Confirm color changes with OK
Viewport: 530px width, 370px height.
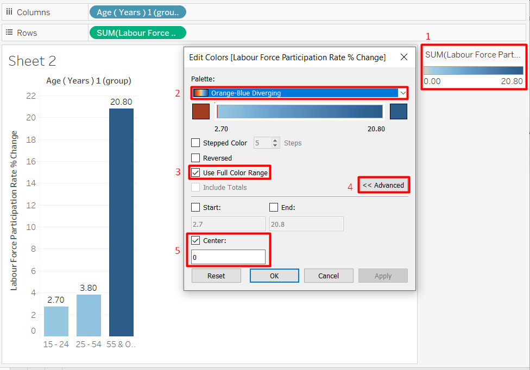(274, 276)
